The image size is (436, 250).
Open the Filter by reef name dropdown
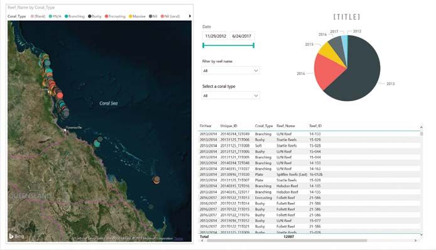[x=231, y=70]
